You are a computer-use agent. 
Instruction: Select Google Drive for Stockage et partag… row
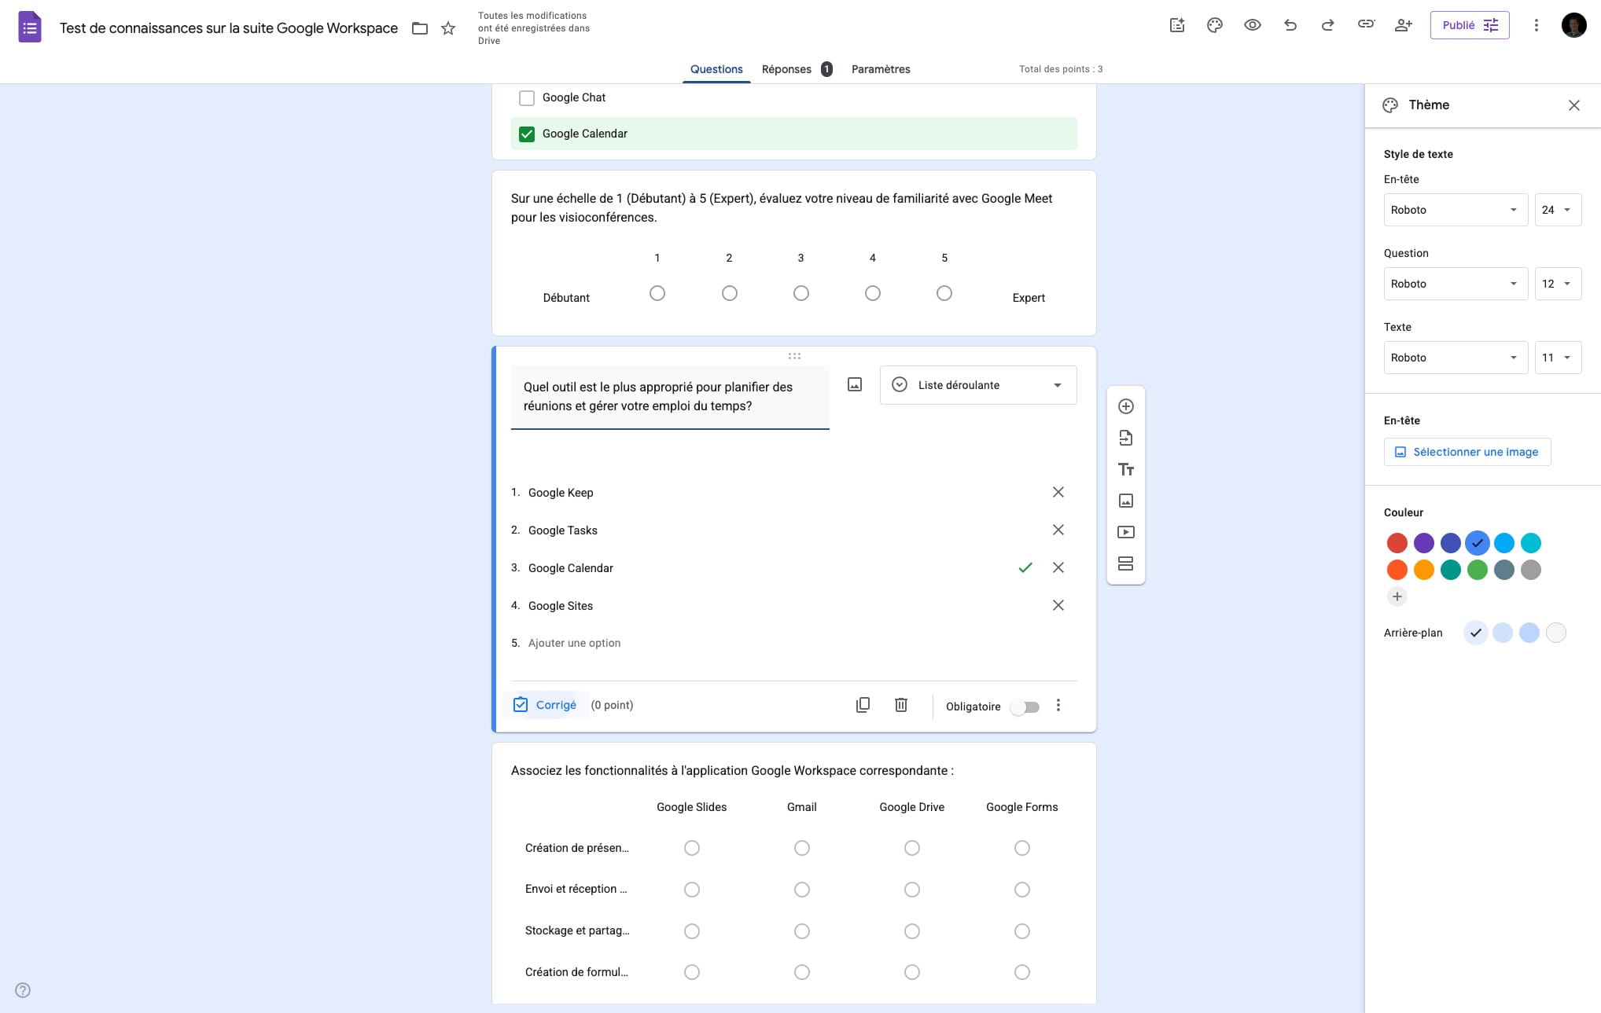(912, 931)
